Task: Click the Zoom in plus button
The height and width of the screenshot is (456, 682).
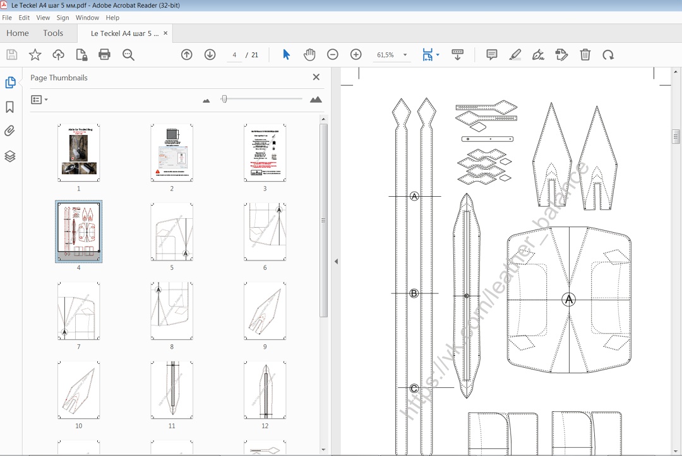Action: (356, 55)
